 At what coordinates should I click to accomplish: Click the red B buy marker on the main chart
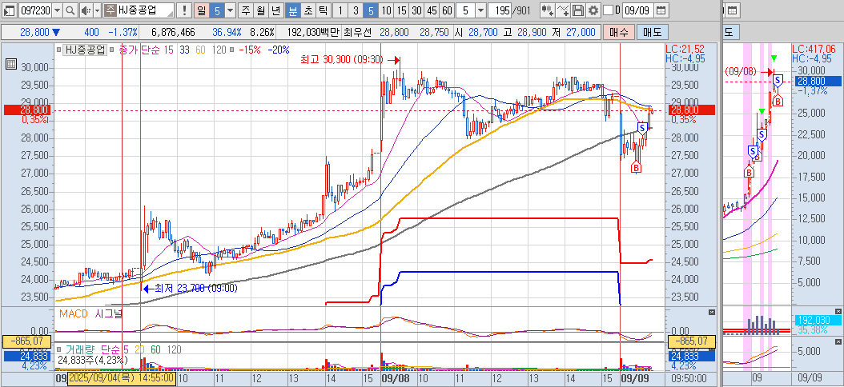click(636, 167)
